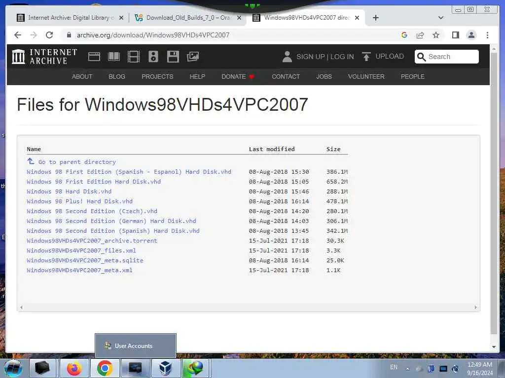Download Windows 98 Second Edition (German) Hard Disk.vhd
Screen dimensions: 505x378
click(x=111, y=221)
